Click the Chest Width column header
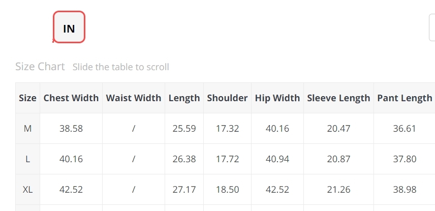 tap(71, 98)
